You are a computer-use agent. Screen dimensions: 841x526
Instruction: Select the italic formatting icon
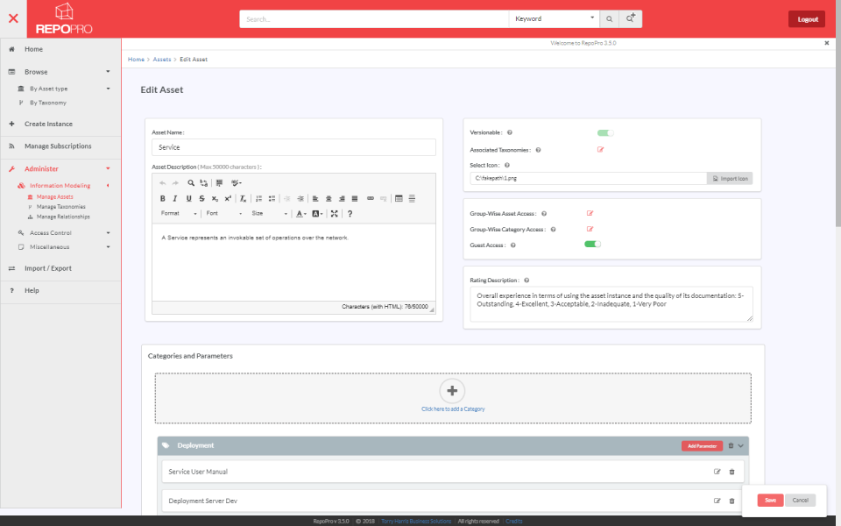point(175,198)
